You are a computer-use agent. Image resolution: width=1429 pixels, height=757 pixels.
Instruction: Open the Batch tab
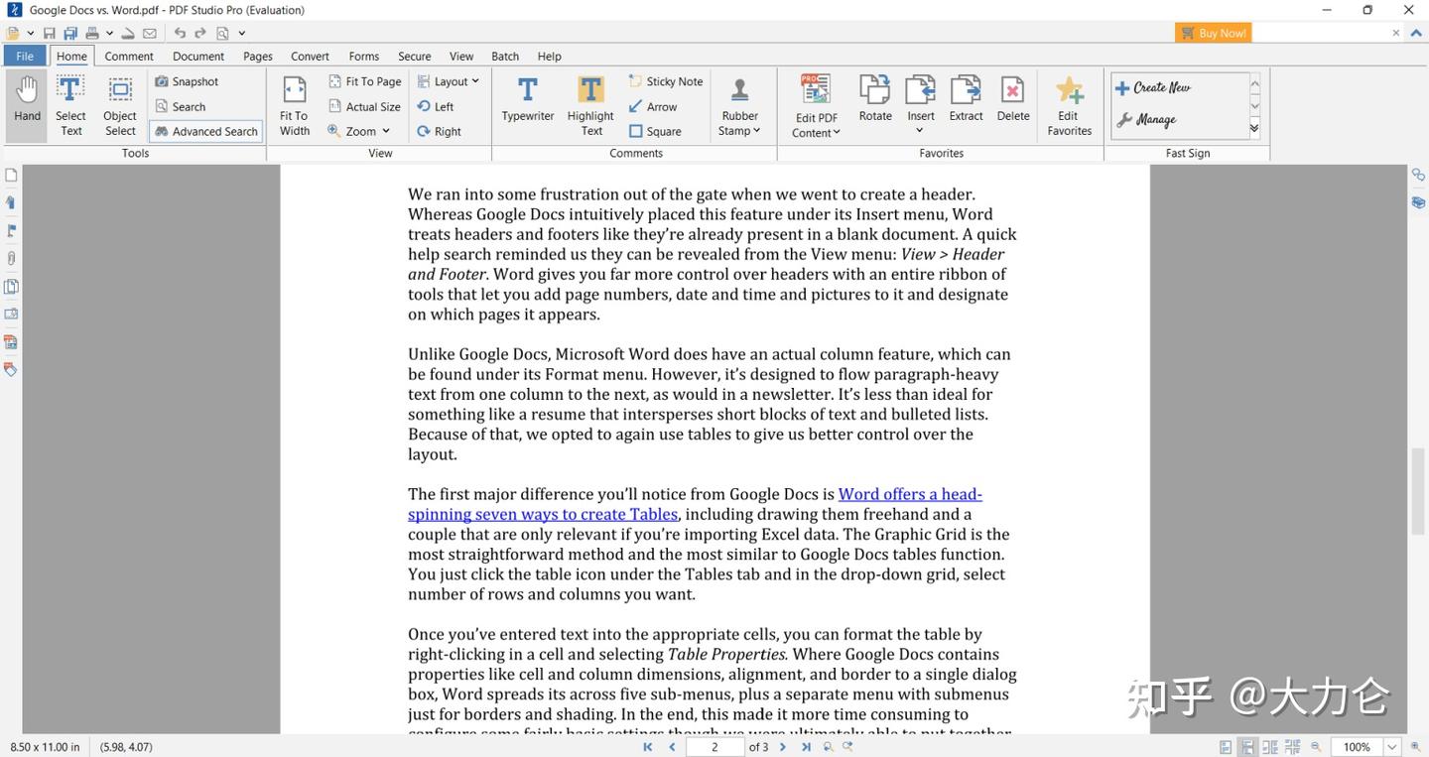(505, 56)
